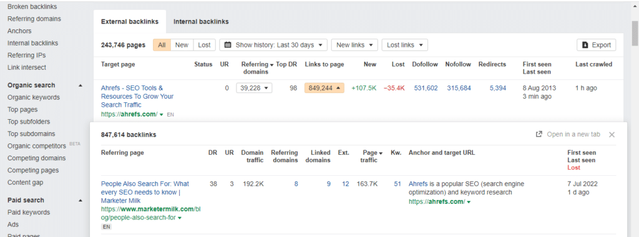
Task: Close the 847,614 backlinks panel
Action: 612,135
